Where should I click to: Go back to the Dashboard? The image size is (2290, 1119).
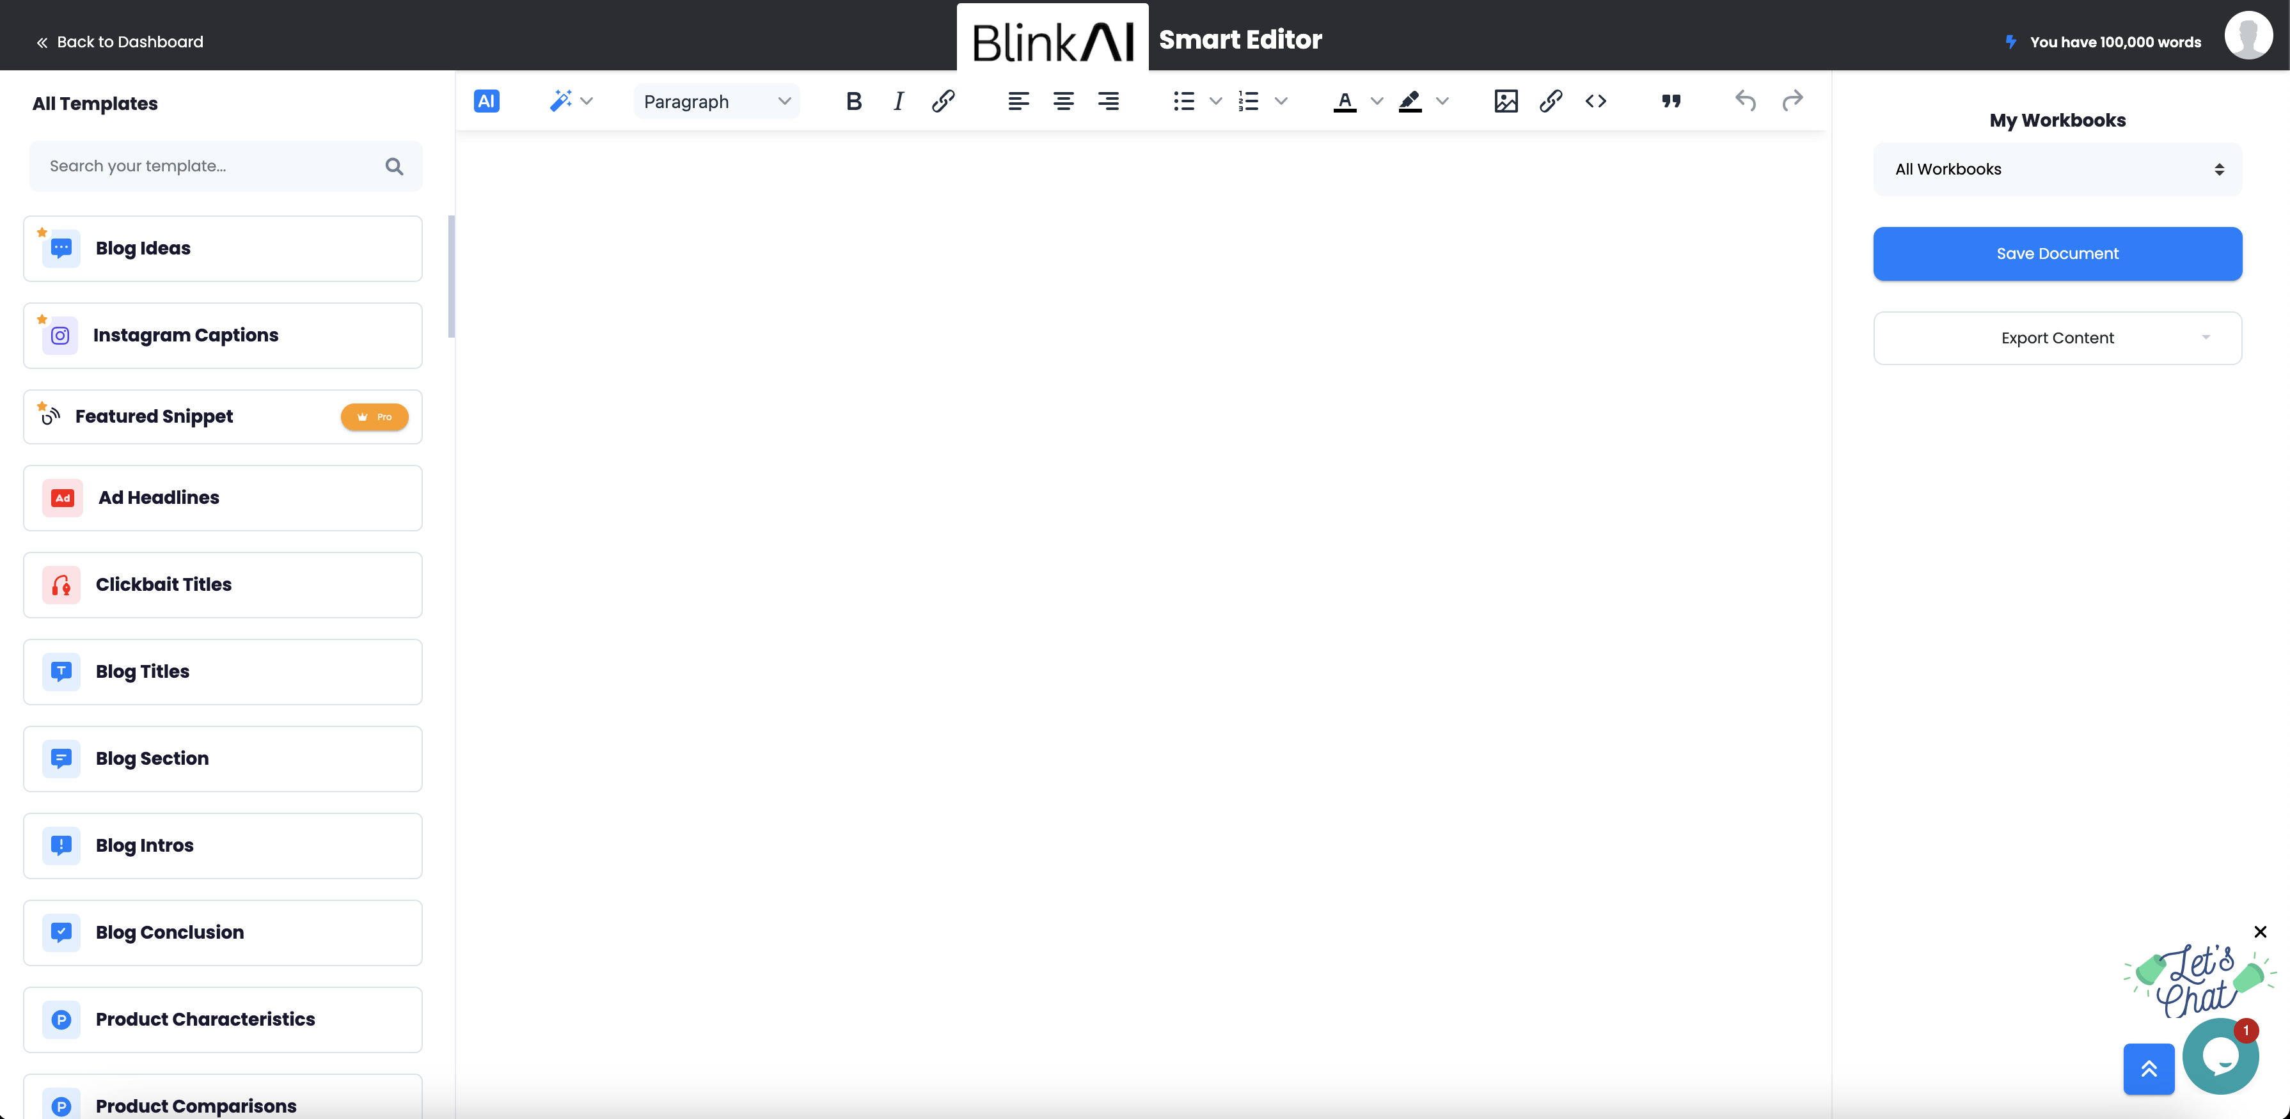click(120, 42)
